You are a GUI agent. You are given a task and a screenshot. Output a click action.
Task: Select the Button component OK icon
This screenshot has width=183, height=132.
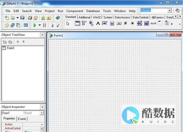point(119,23)
